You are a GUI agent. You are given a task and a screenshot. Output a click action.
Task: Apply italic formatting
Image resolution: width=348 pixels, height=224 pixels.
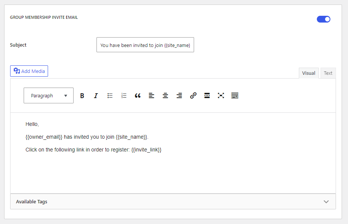click(x=96, y=95)
